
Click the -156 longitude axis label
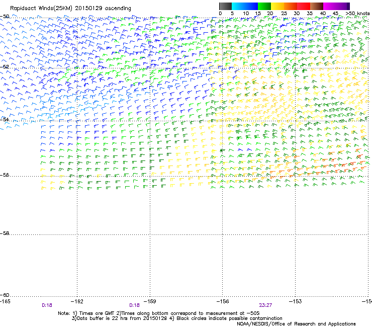(x=223, y=301)
